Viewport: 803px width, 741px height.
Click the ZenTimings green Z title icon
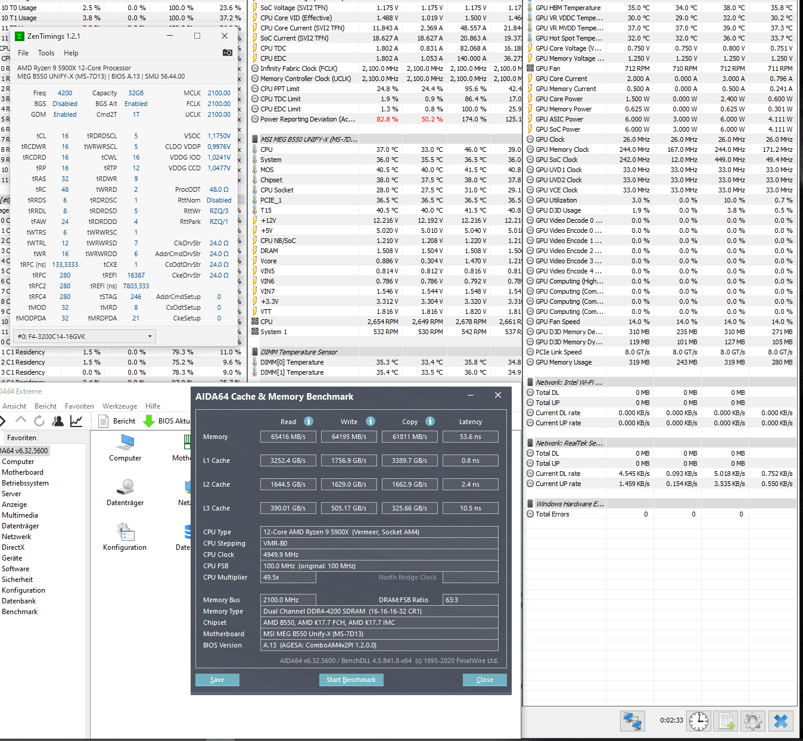19,36
